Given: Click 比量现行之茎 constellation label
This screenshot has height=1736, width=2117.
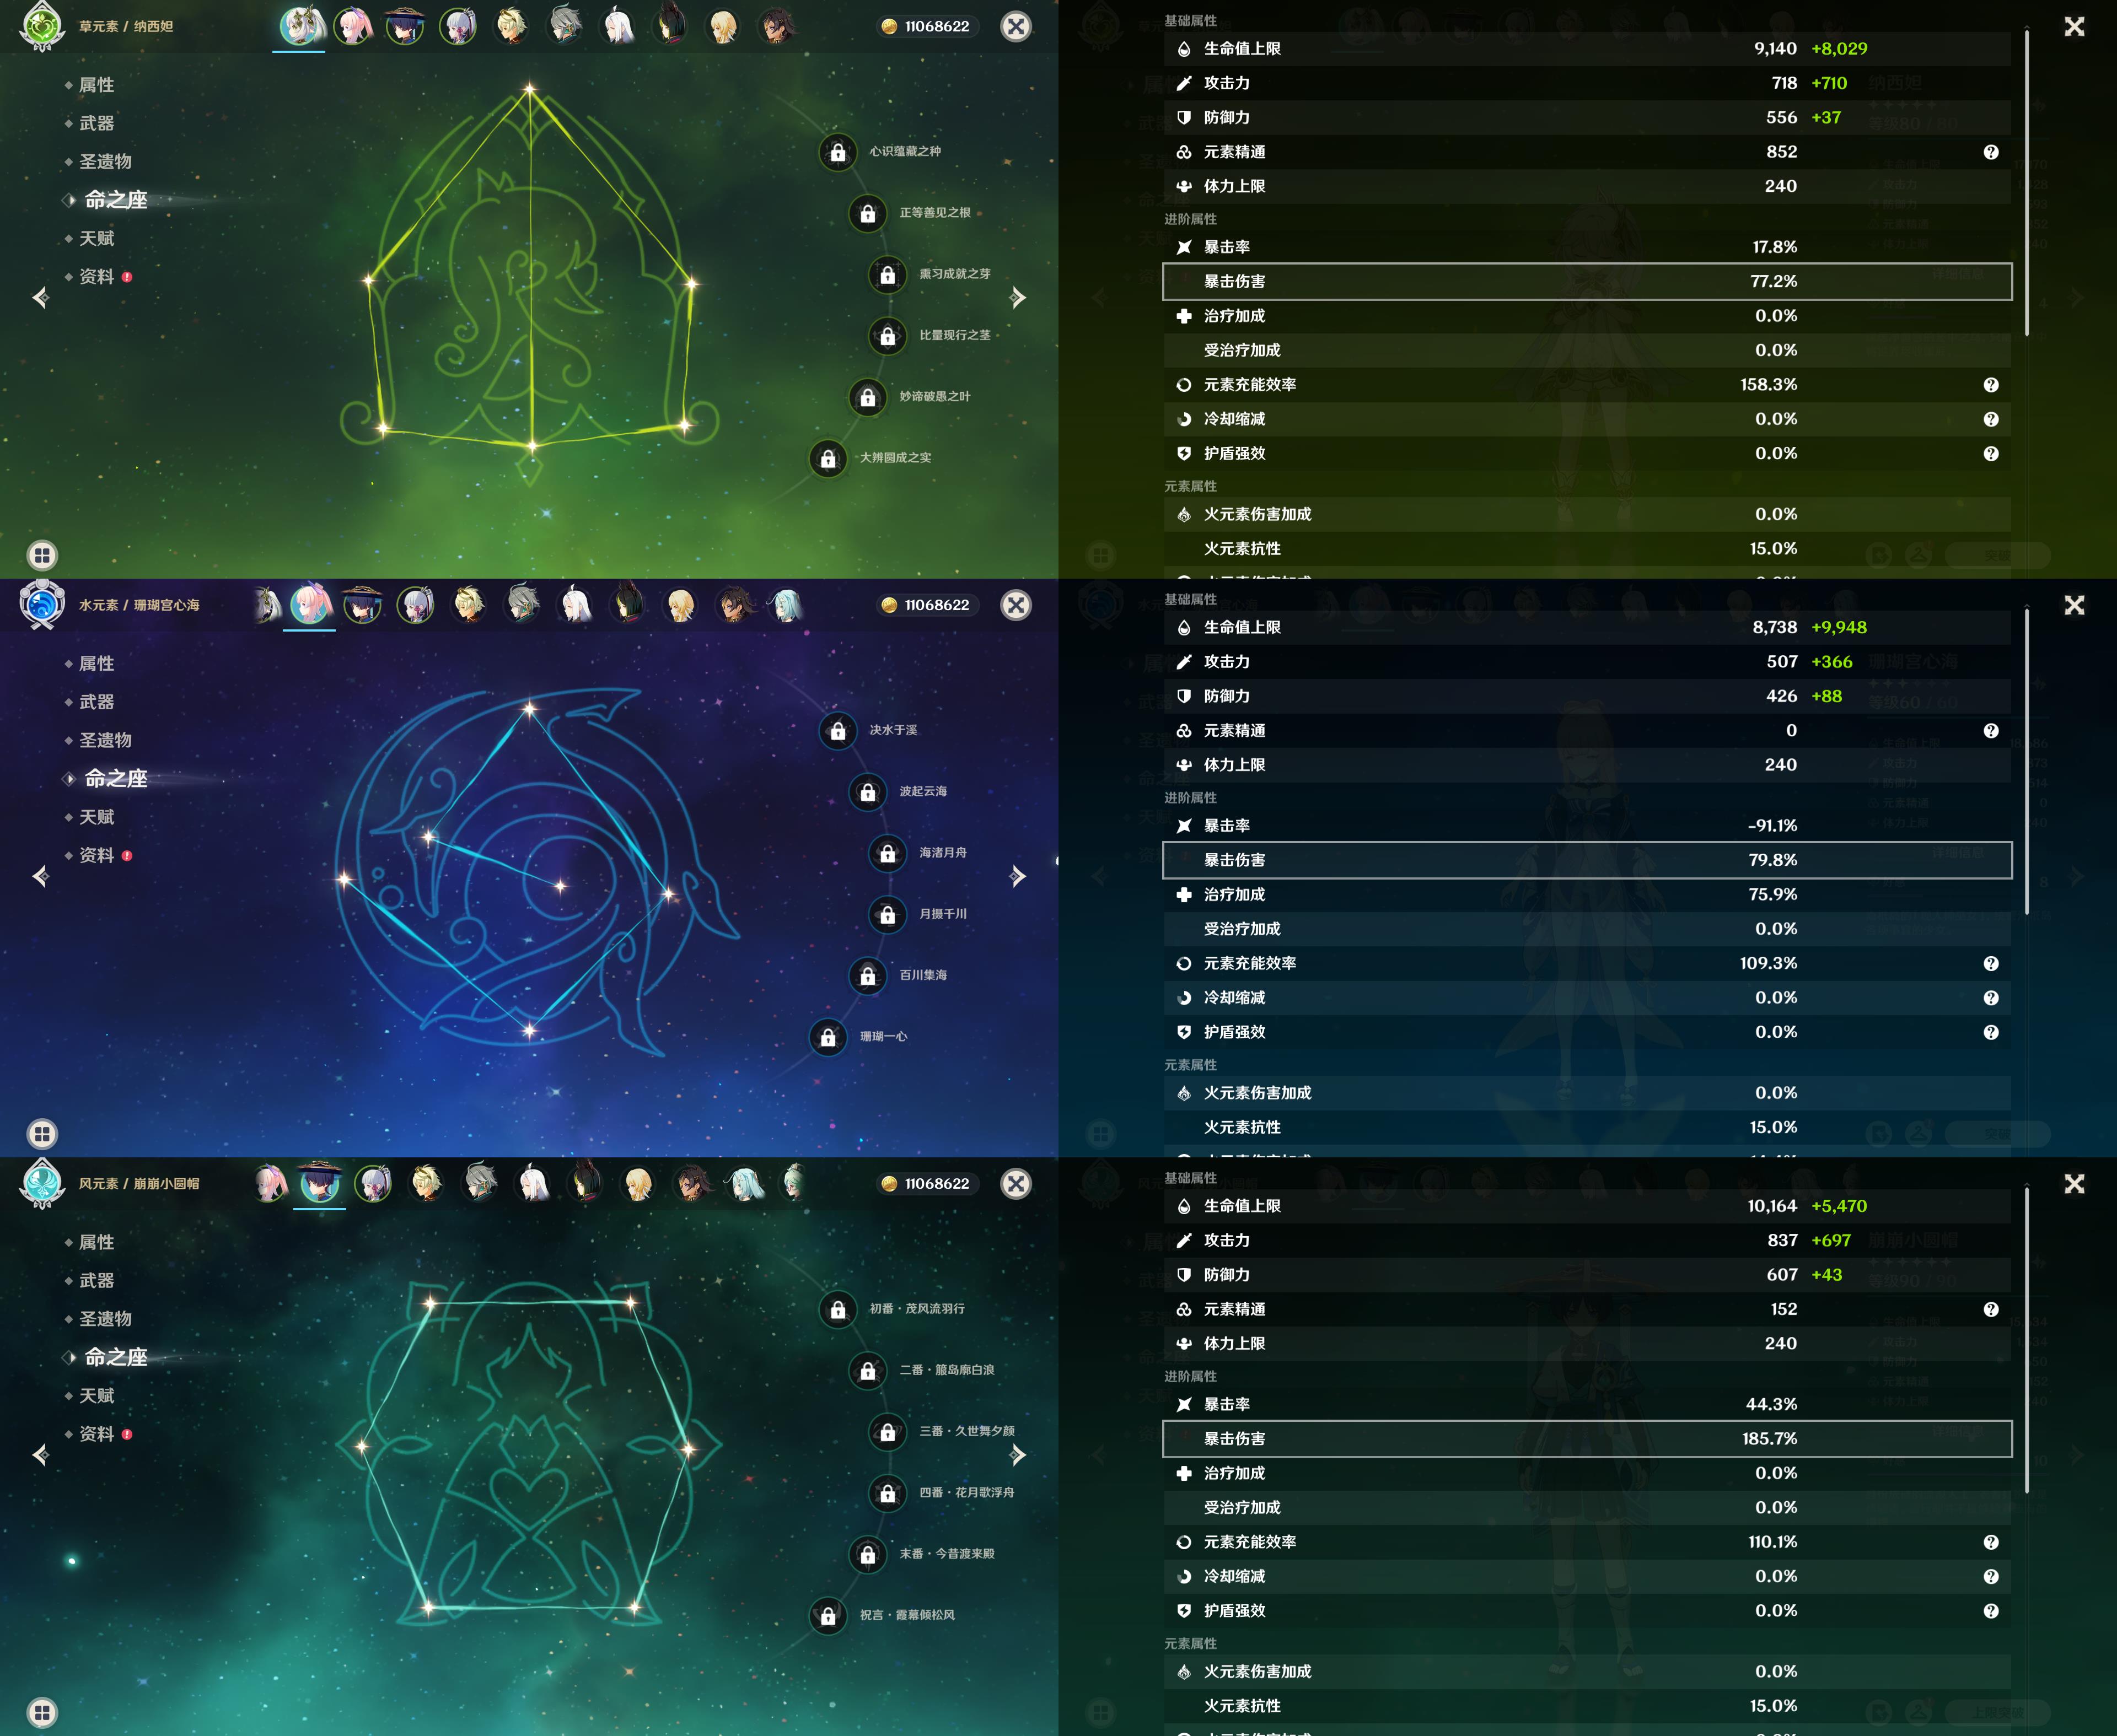Looking at the screenshot, I should 954,336.
